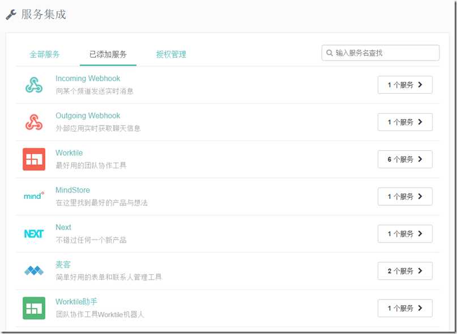Click the magnifier icon in search box
Viewport: 457px width, 334px height.
(330, 53)
